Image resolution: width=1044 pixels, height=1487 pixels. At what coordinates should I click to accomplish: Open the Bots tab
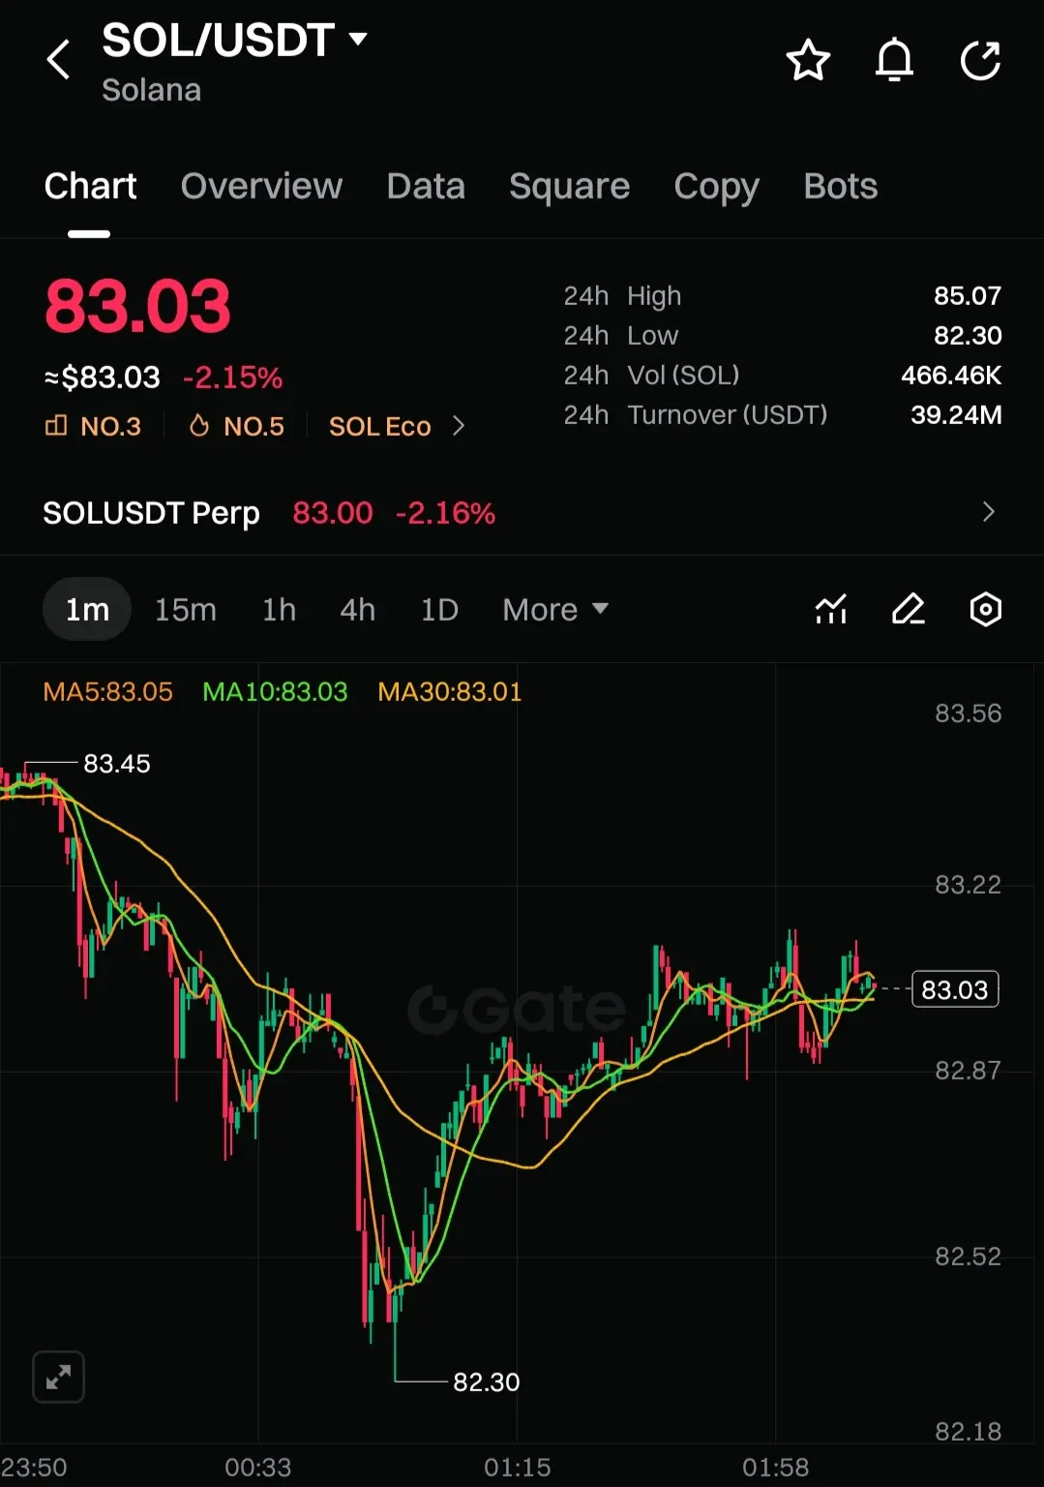[x=841, y=186]
